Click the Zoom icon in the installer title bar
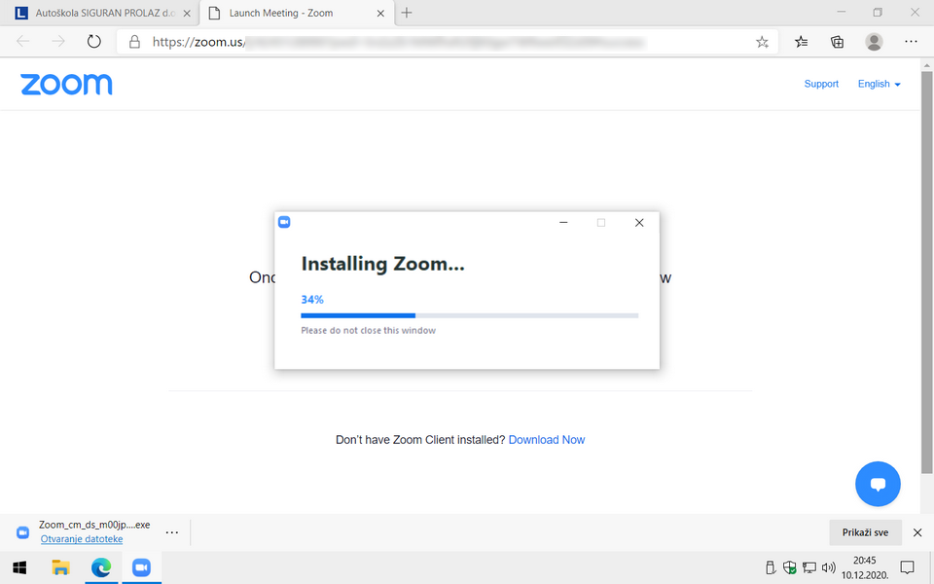 [x=284, y=222]
